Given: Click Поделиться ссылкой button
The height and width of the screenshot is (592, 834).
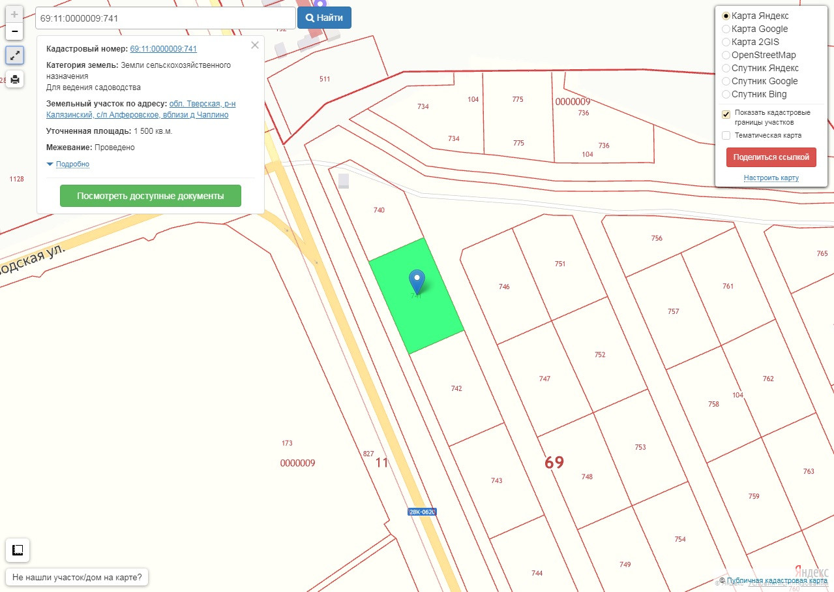Looking at the screenshot, I should tap(771, 157).
